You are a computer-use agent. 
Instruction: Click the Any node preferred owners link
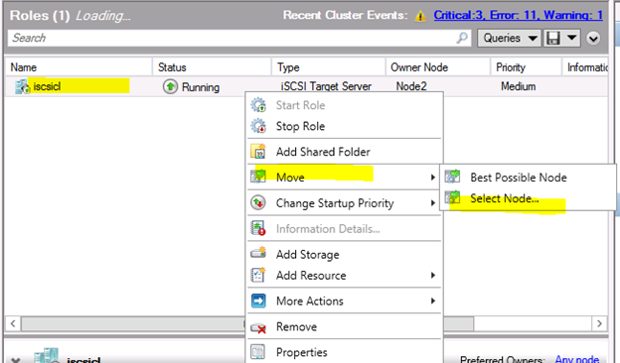[x=577, y=359]
